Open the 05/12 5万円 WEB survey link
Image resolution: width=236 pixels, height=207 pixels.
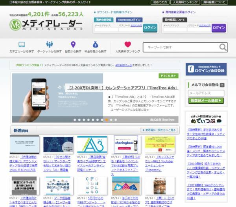(91, 202)
